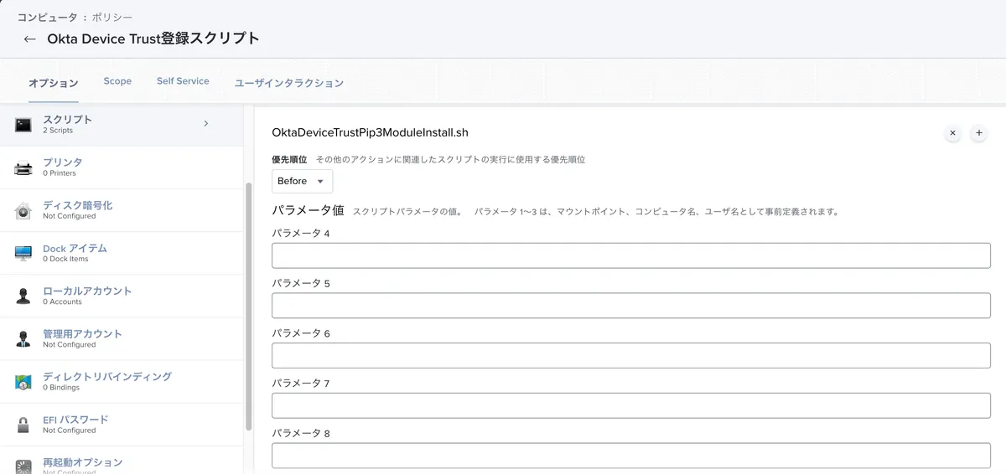Select ディスク暗号化 payload in sidebar
This screenshot has height=474, width=1006.
(122, 210)
